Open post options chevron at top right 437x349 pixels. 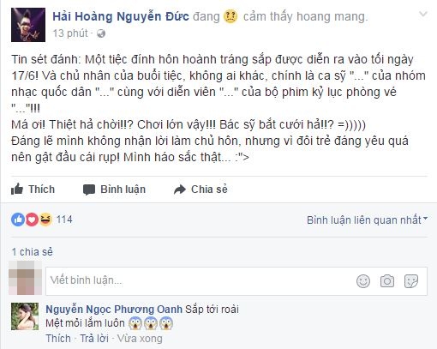pos(423,14)
